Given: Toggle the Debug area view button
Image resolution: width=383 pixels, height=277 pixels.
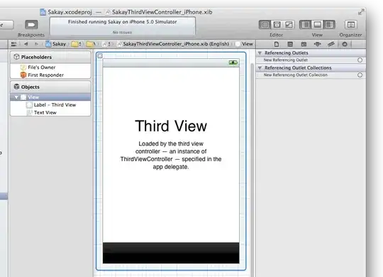Looking at the screenshot, I should (x=317, y=24).
